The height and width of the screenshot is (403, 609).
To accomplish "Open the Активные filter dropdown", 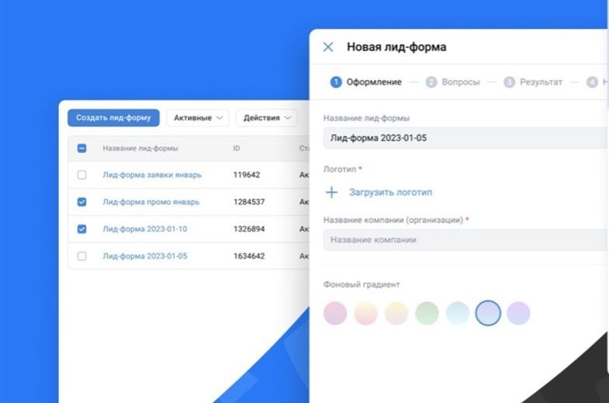I will click(197, 118).
